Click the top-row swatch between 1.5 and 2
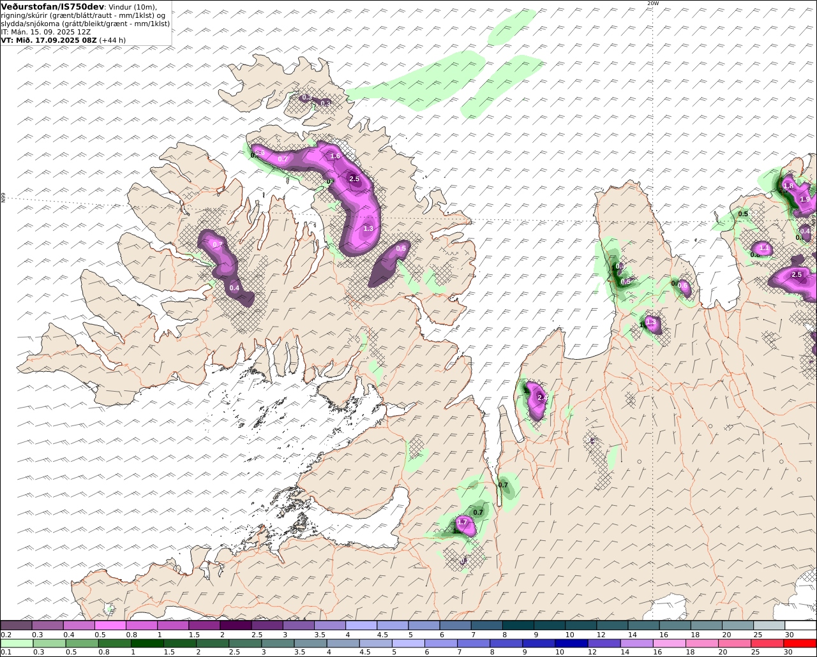Viewport: 817px width, 657px height. [x=204, y=626]
